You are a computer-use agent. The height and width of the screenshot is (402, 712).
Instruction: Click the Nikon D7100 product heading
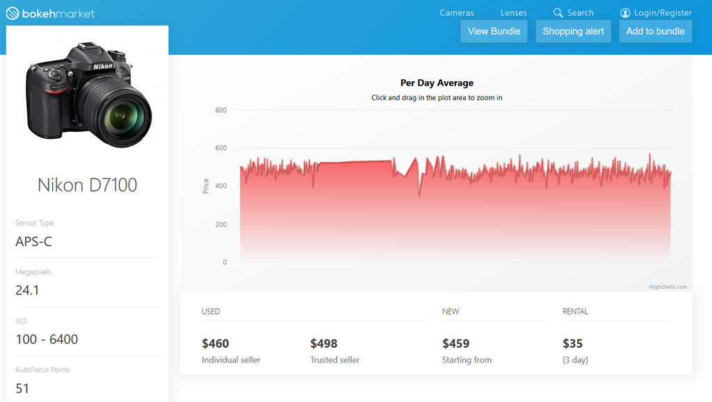(x=87, y=185)
